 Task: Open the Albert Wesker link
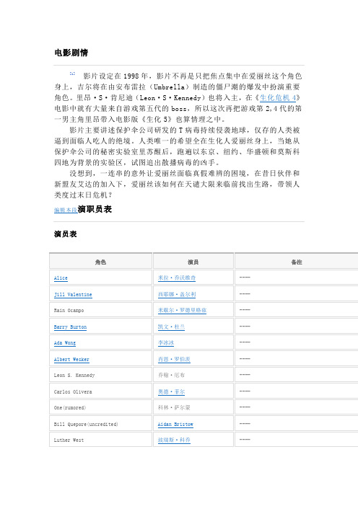click(71, 359)
